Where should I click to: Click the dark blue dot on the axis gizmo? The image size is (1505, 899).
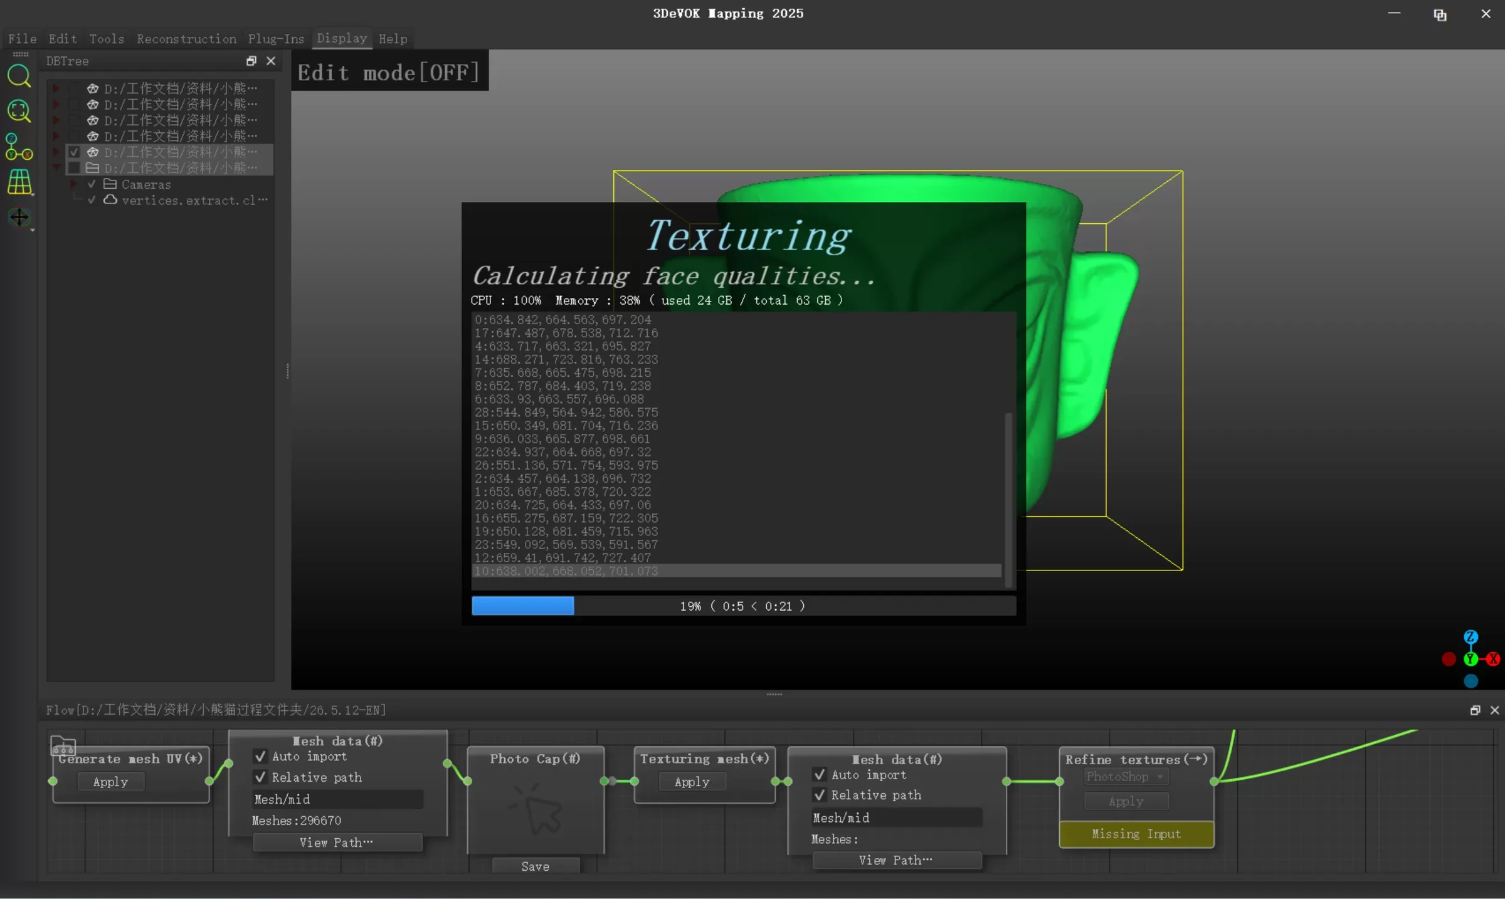tap(1471, 681)
